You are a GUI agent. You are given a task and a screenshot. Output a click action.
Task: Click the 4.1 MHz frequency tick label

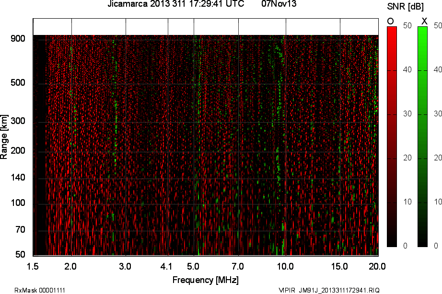point(166,266)
